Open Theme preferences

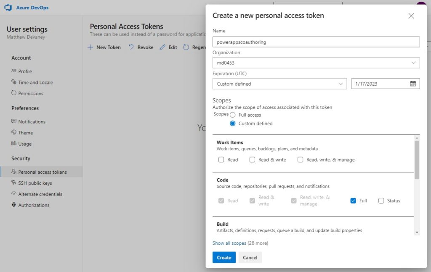coord(26,133)
